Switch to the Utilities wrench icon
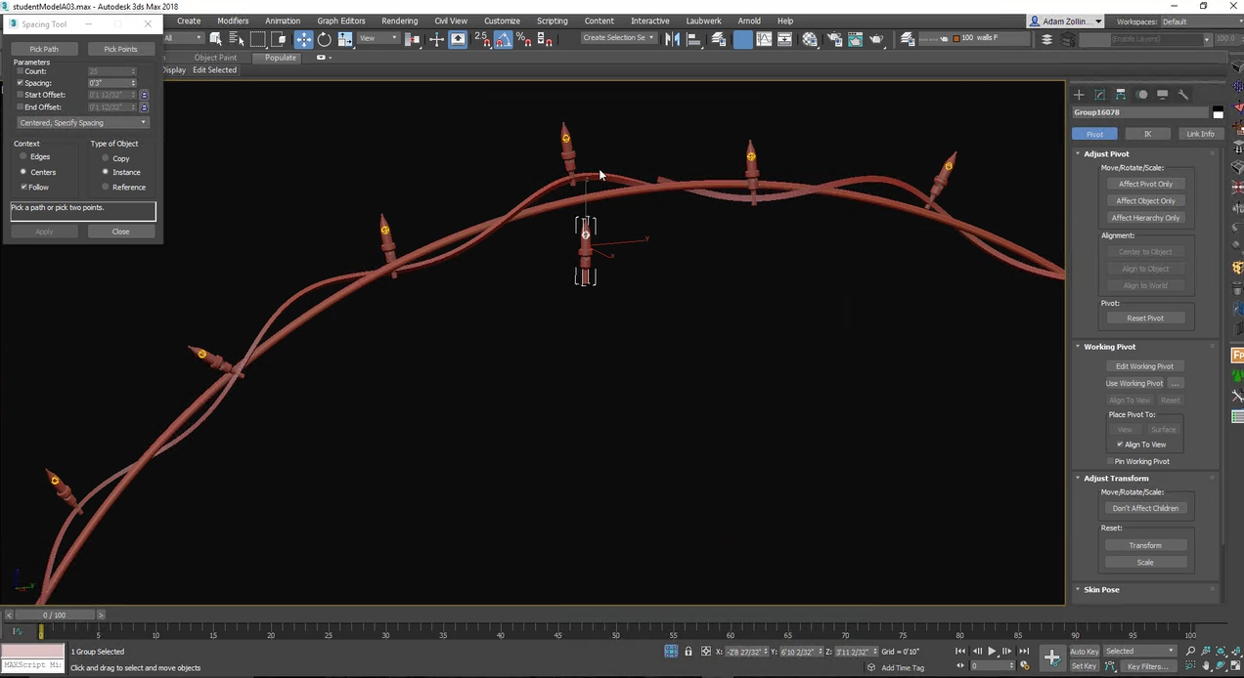Screen dimensions: 1244x678 [x=1182, y=95]
